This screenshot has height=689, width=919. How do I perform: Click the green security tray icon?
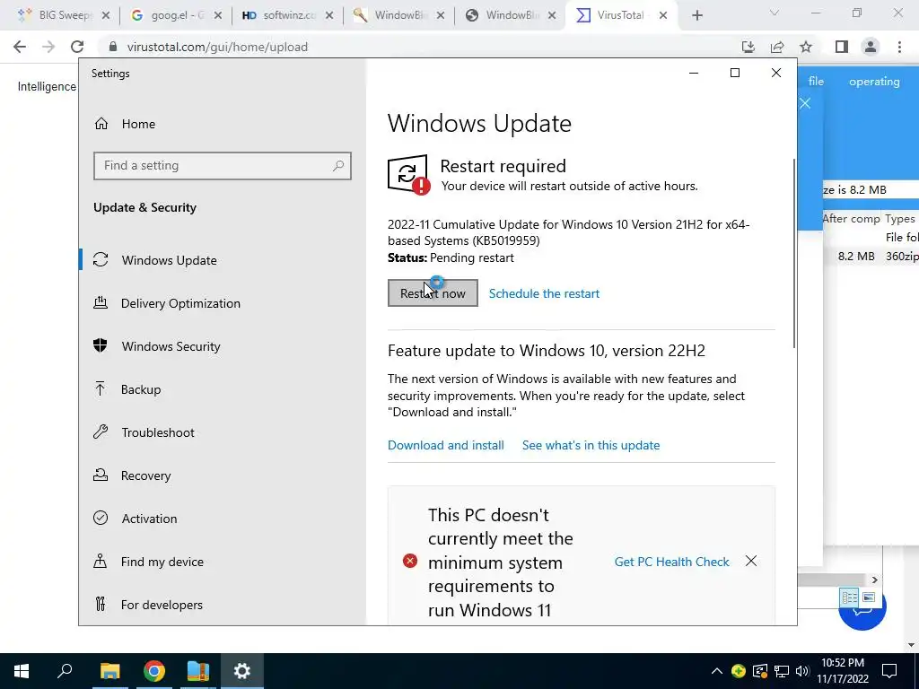click(x=739, y=671)
